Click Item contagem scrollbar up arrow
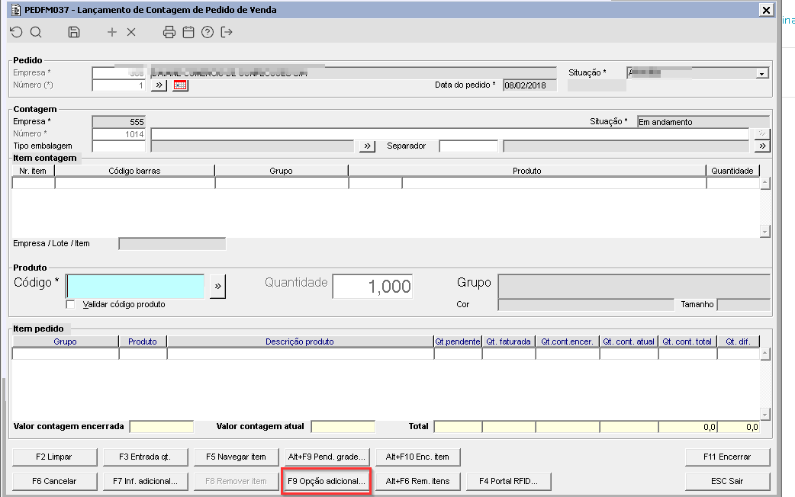 765,183
